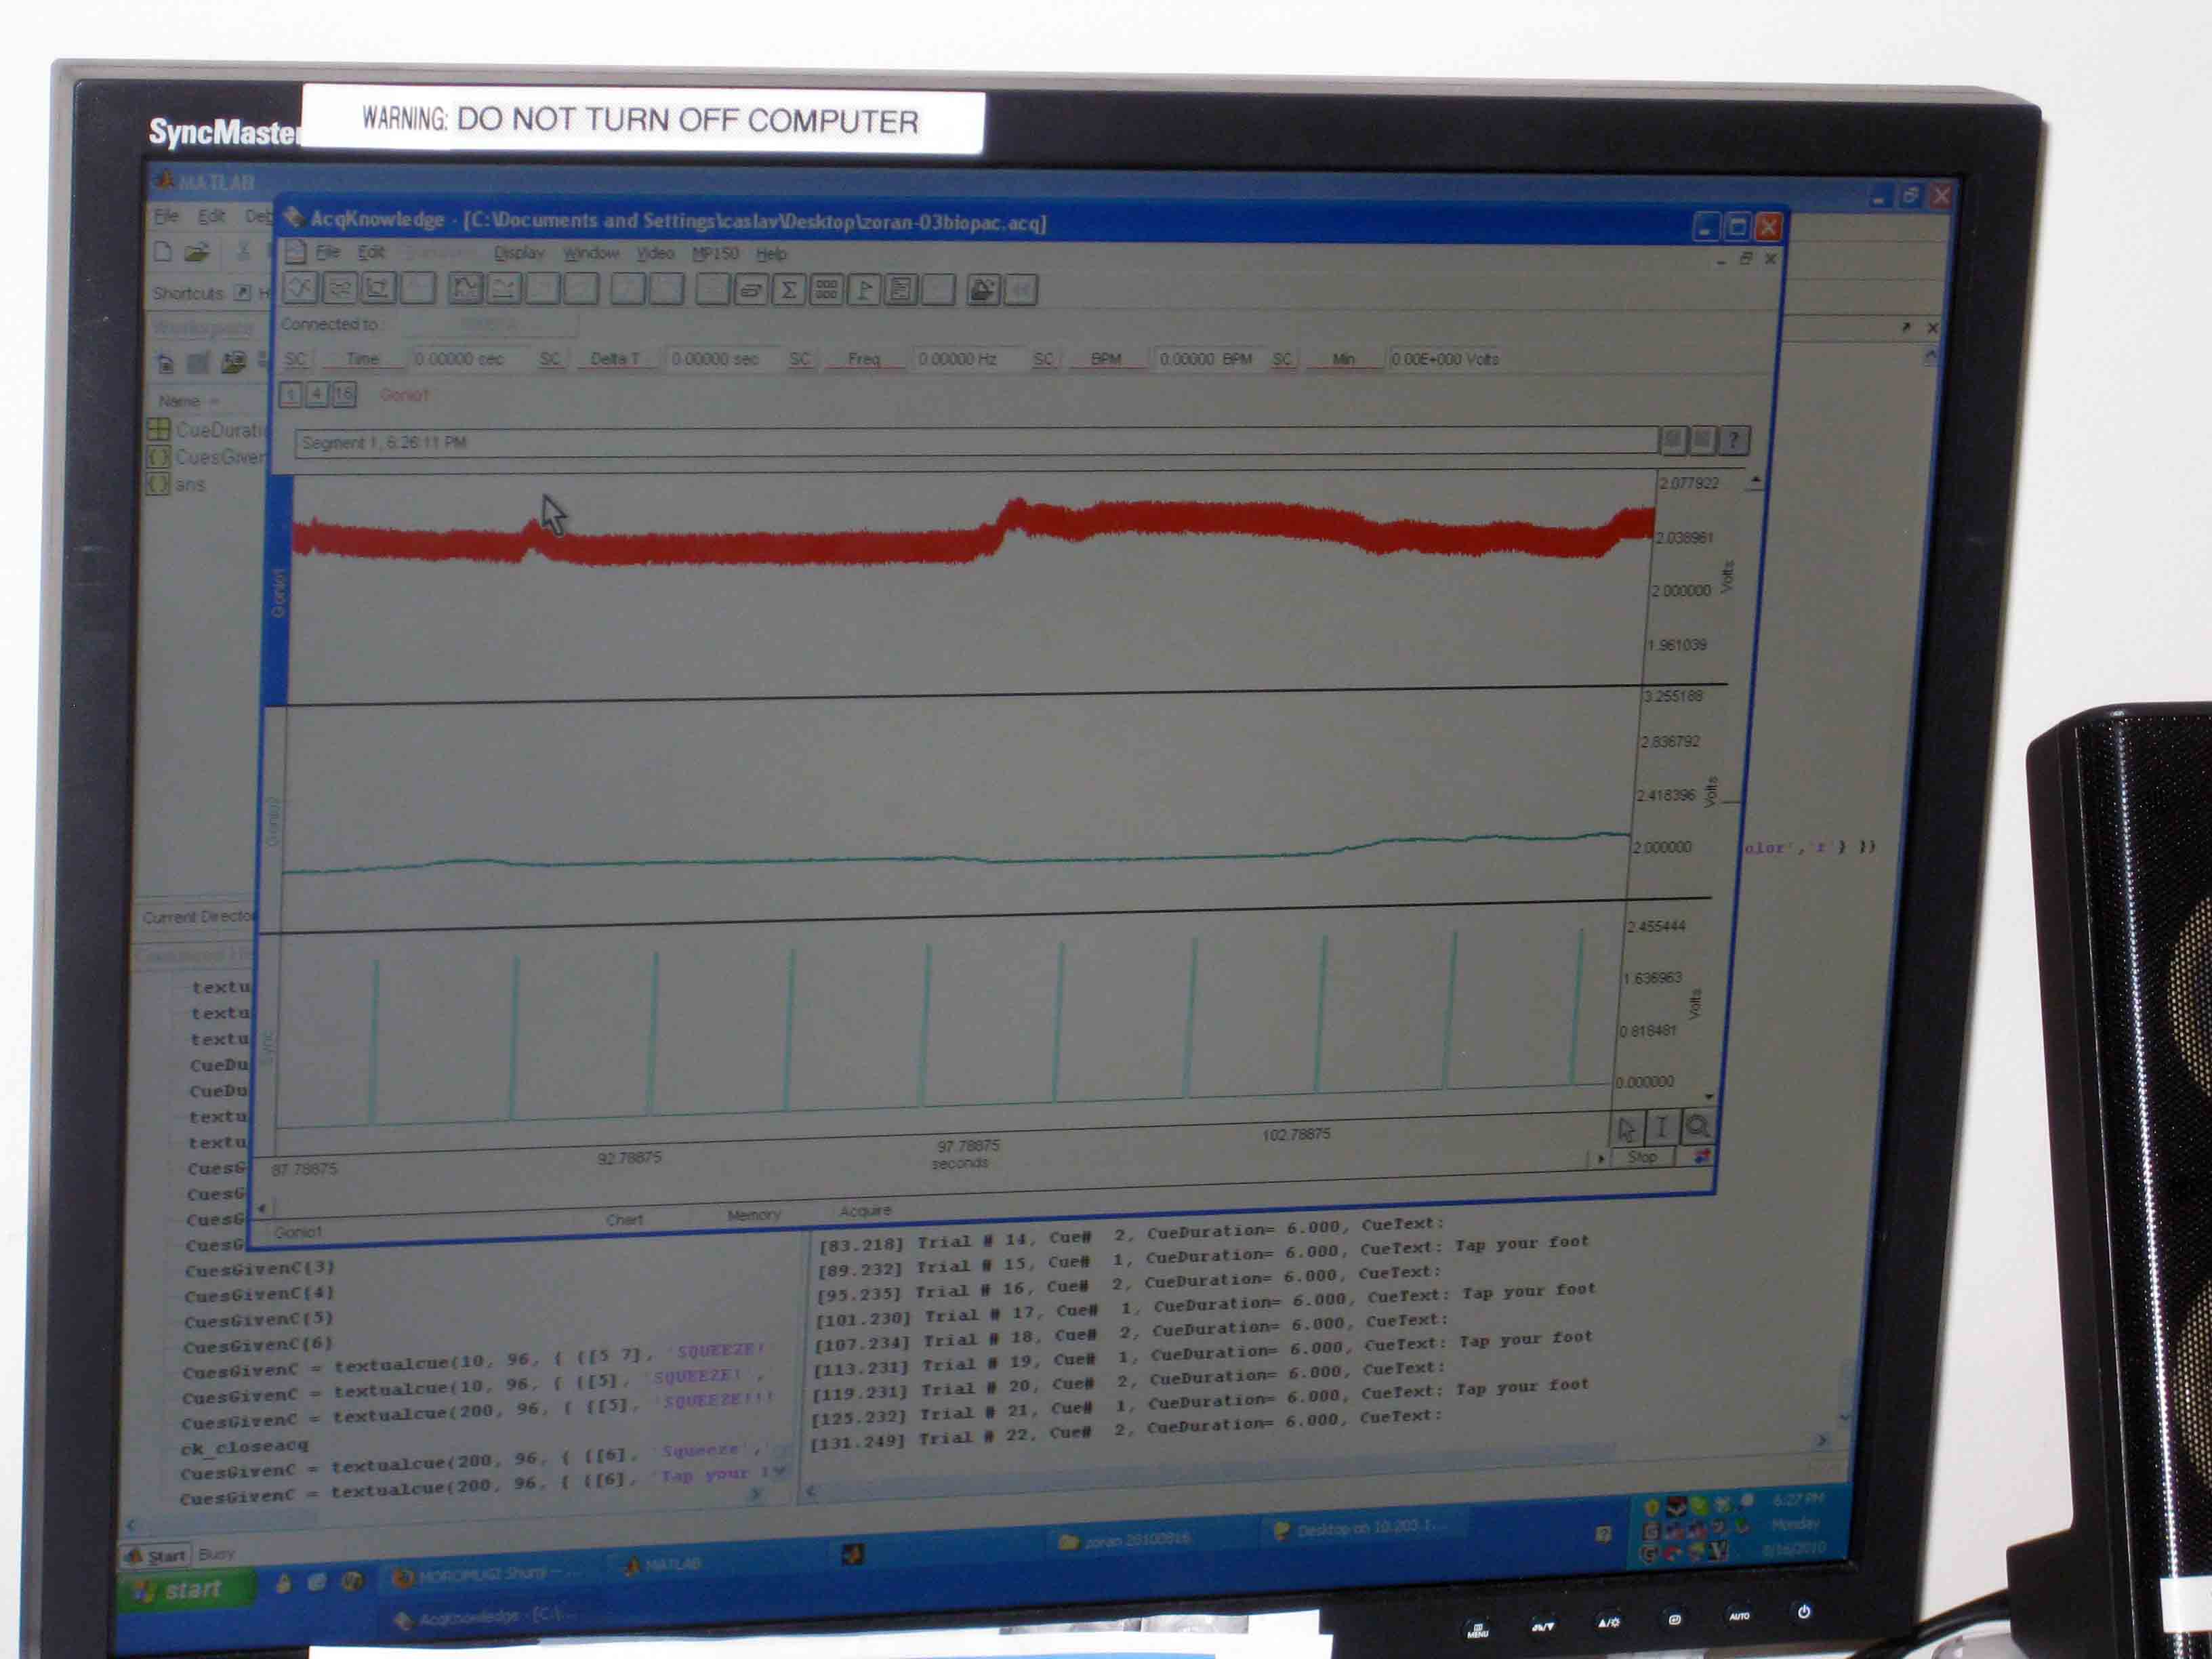The height and width of the screenshot is (1659, 2212).
Task: Click the Sigma summation toolbar icon
Action: pos(788,290)
